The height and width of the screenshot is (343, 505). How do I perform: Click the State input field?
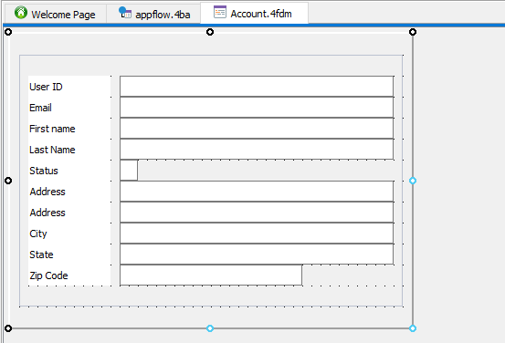coord(257,255)
